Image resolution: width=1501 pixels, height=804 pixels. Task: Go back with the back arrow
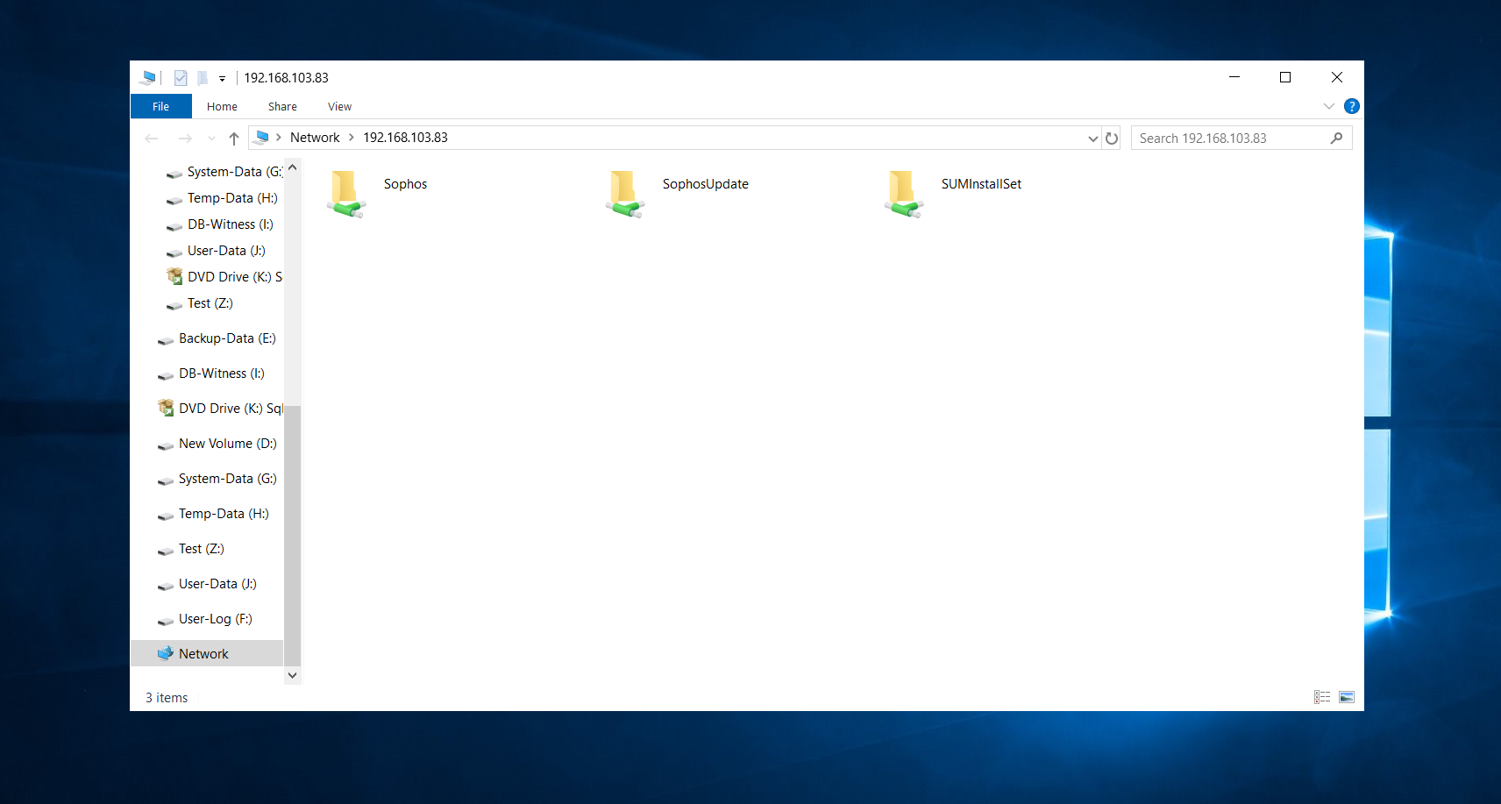pos(152,139)
